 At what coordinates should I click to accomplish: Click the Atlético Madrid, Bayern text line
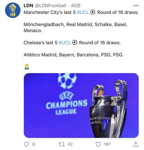(x=74, y=55)
